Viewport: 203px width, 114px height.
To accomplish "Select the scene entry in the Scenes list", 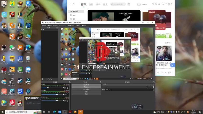I will coord(49,30).
